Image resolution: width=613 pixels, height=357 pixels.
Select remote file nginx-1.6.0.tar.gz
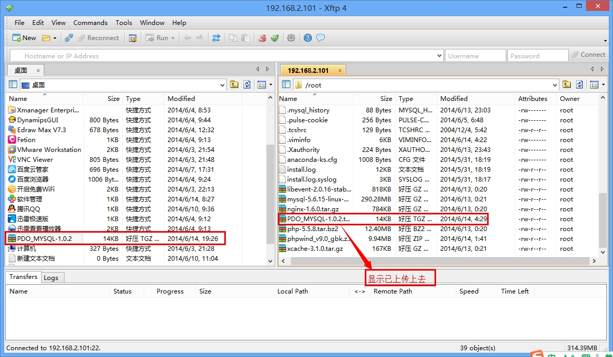[313, 209]
